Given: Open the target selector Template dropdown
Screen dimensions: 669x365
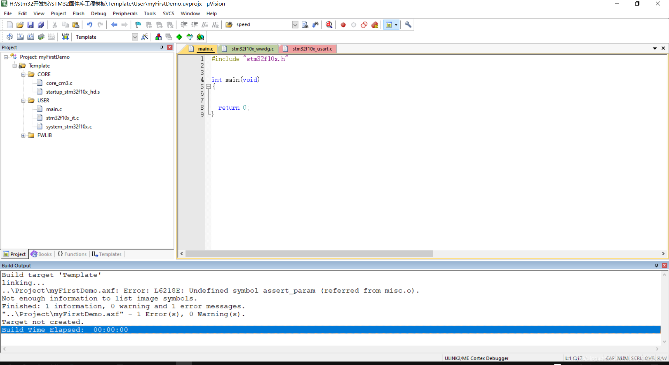Looking at the screenshot, I should 135,37.
